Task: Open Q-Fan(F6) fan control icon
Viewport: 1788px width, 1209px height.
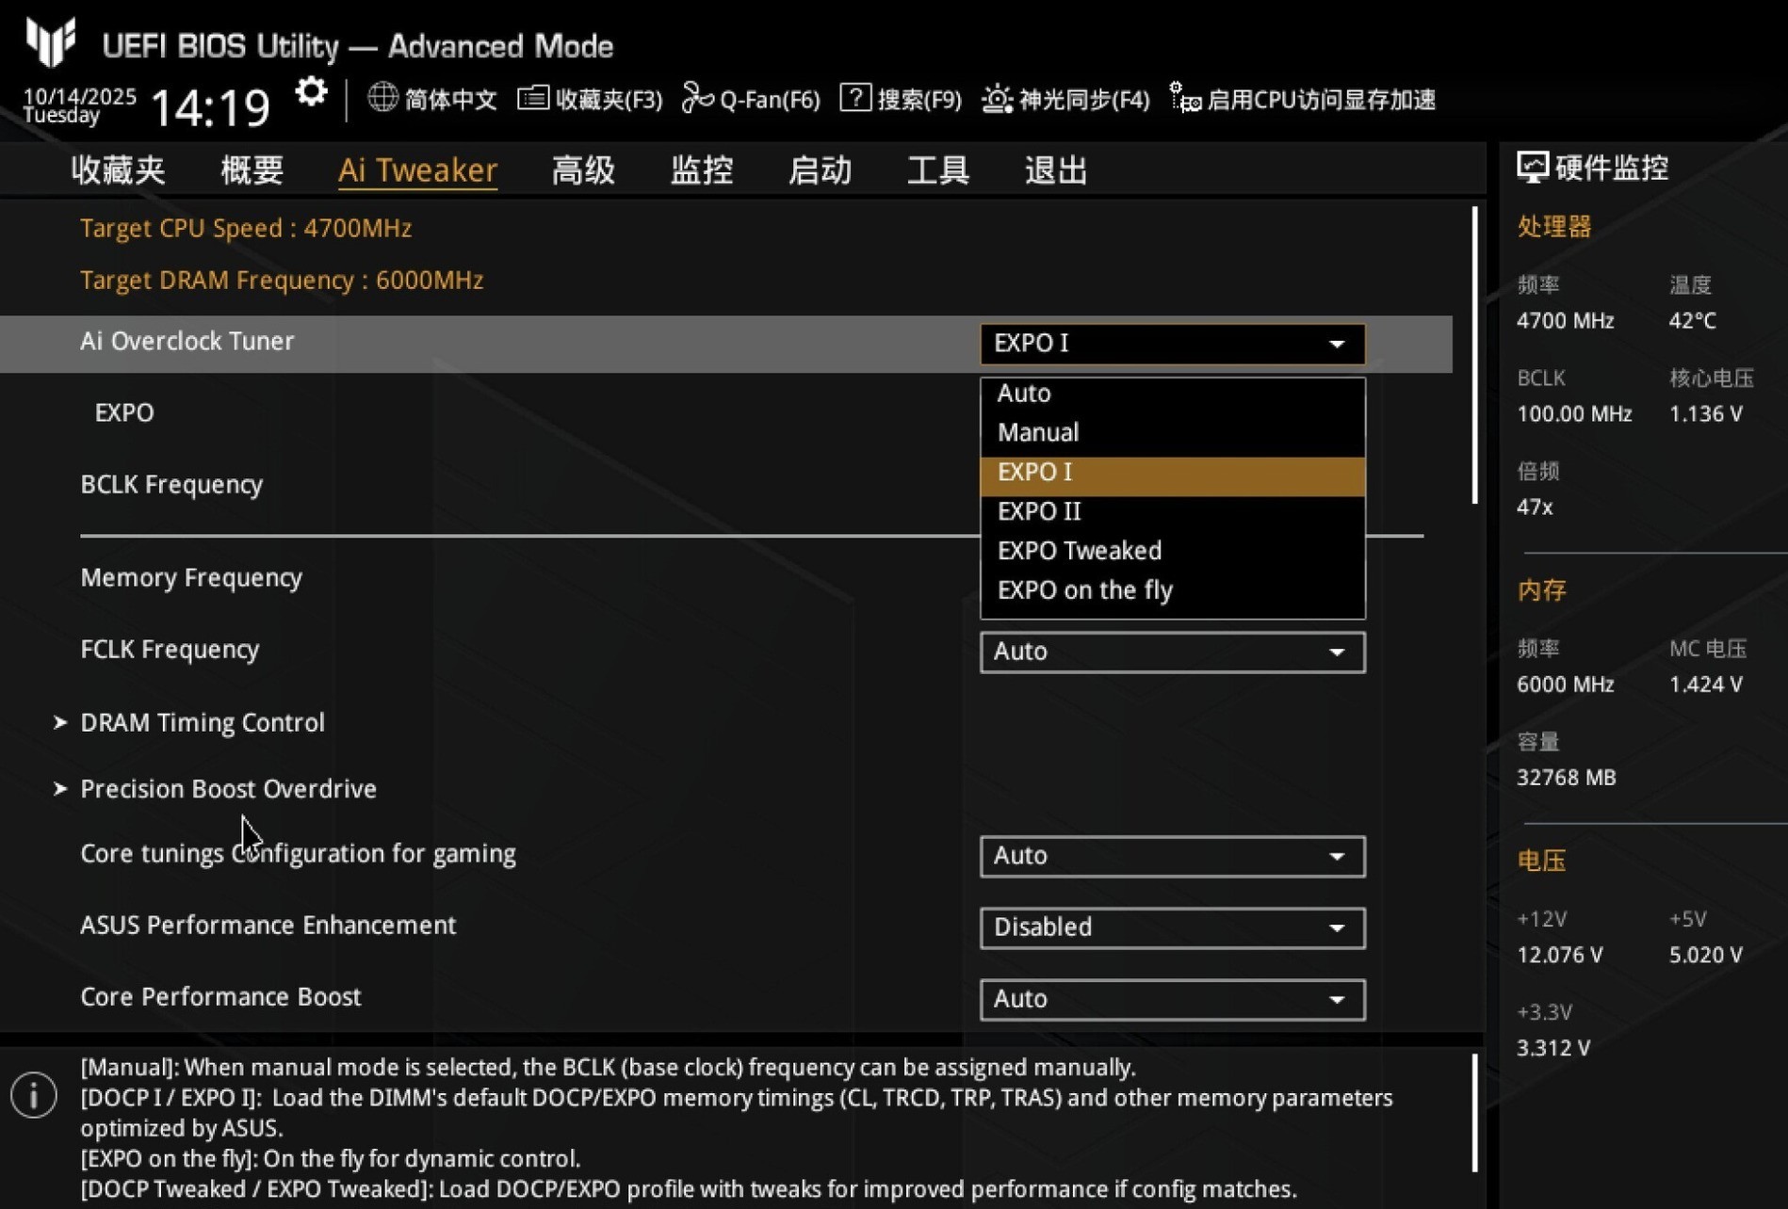Action: (697, 98)
